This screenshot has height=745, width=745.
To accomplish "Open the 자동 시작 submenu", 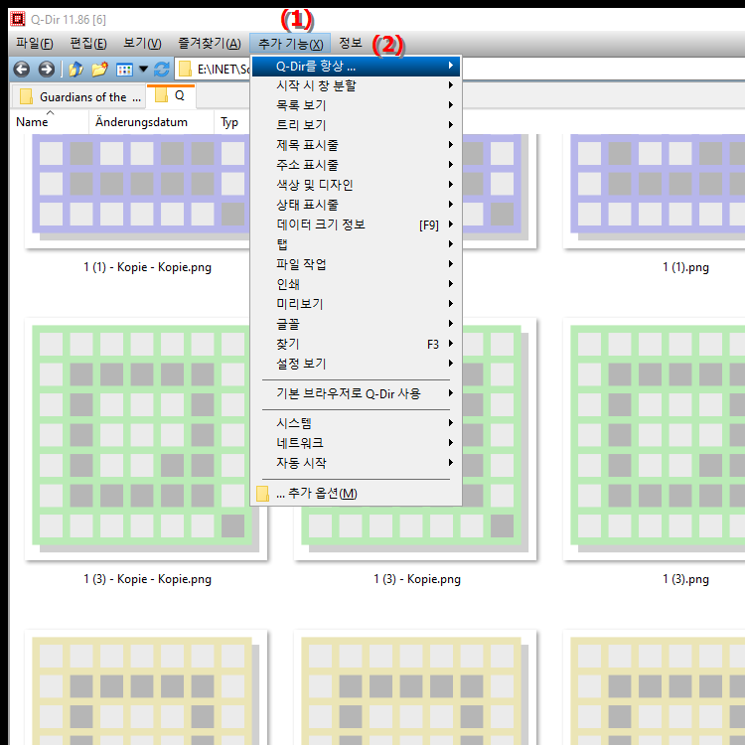I will (356, 463).
